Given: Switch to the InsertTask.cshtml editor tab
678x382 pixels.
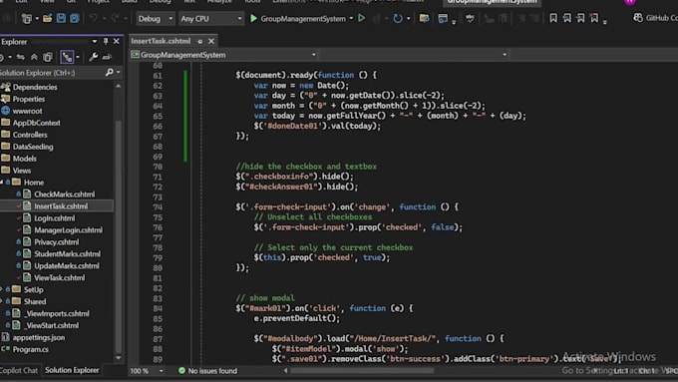Looking at the screenshot, I should (x=161, y=41).
